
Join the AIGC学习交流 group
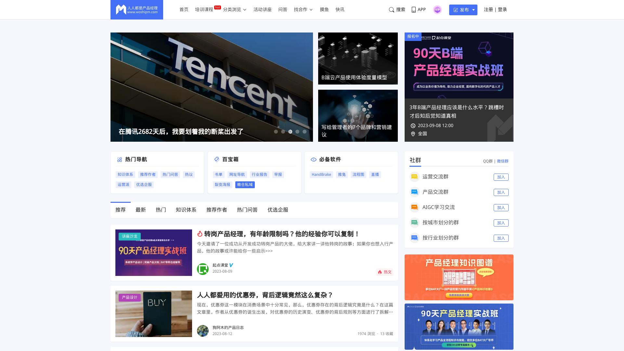(x=501, y=208)
